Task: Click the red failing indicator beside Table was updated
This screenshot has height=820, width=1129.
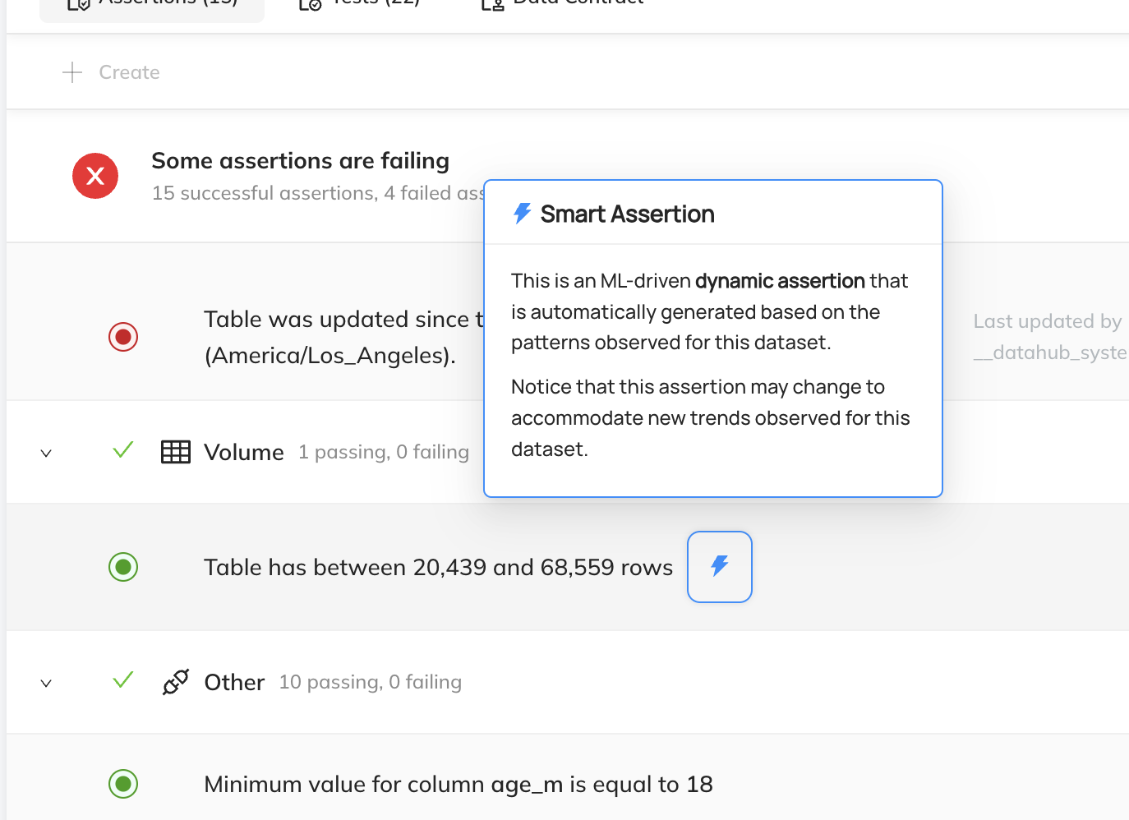Action: tap(123, 337)
